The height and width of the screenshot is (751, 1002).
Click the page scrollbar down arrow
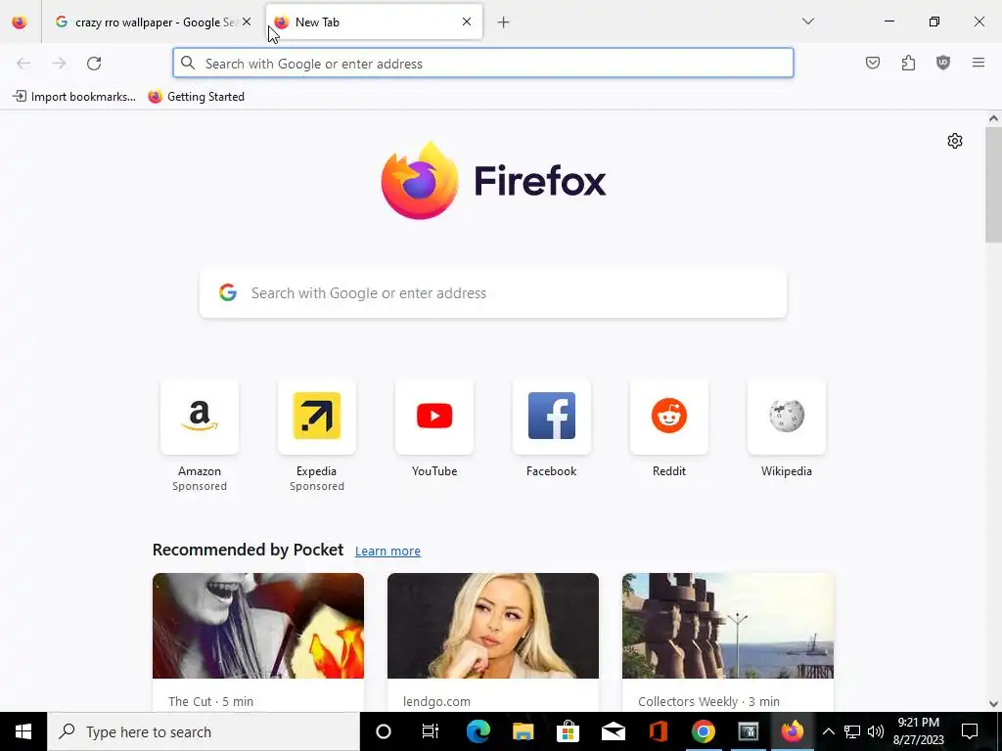pyautogui.click(x=993, y=704)
